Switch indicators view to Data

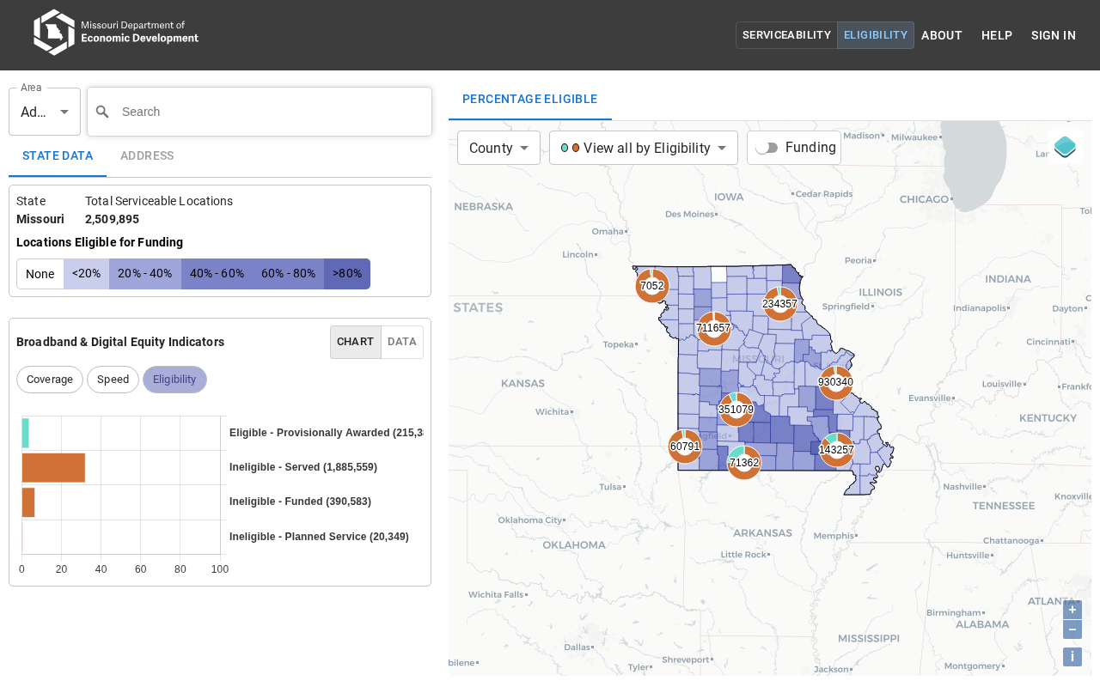pos(401,342)
